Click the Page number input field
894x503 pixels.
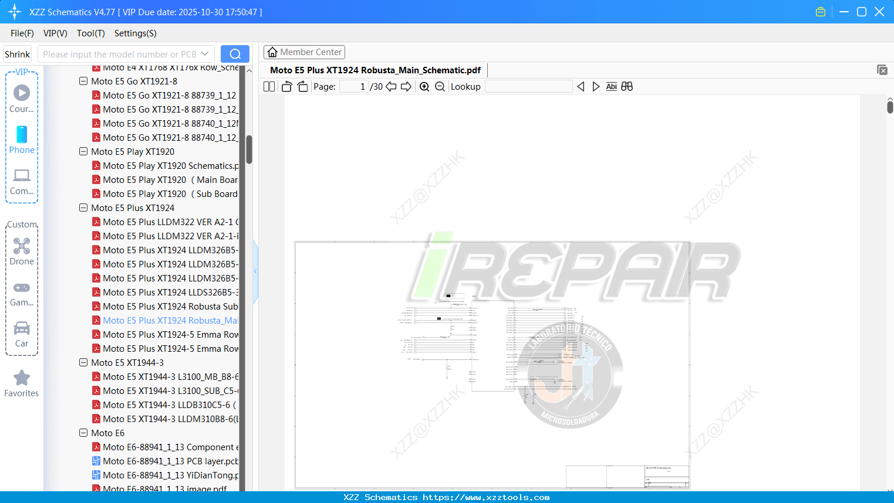(x=353, y=86)
